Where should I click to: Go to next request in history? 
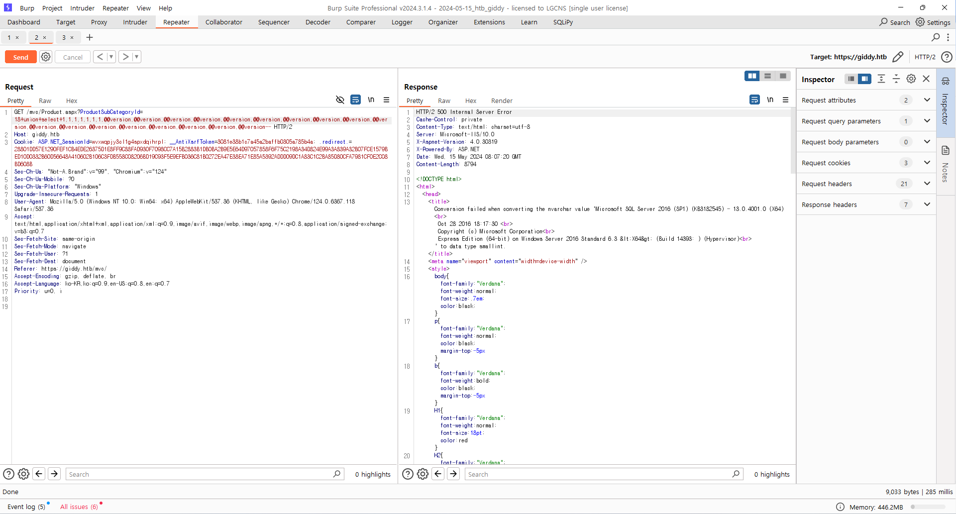pyautogui.click(x=125, y=57)
